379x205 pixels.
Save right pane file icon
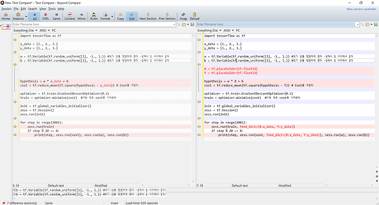pyautogui.click(x=376, y=24)
